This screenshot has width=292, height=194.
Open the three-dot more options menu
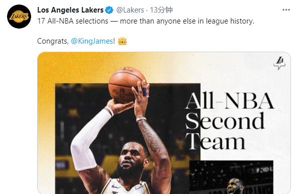coord(286,10)
